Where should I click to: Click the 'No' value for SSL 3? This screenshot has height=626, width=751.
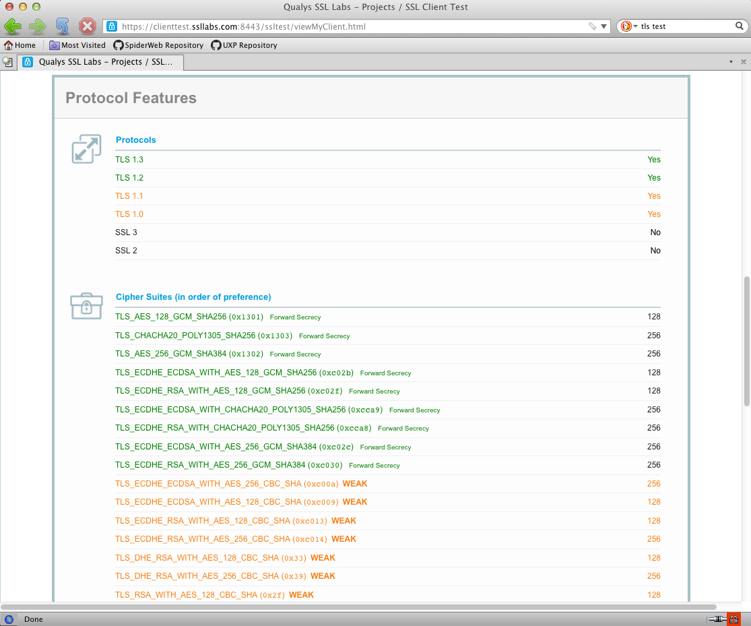(x=655, y=232)
